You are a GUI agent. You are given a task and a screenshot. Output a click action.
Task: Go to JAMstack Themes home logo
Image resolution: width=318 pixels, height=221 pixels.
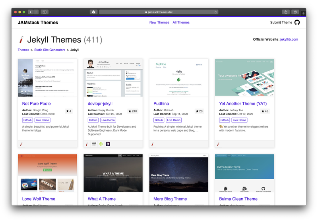tap(38, 23)
